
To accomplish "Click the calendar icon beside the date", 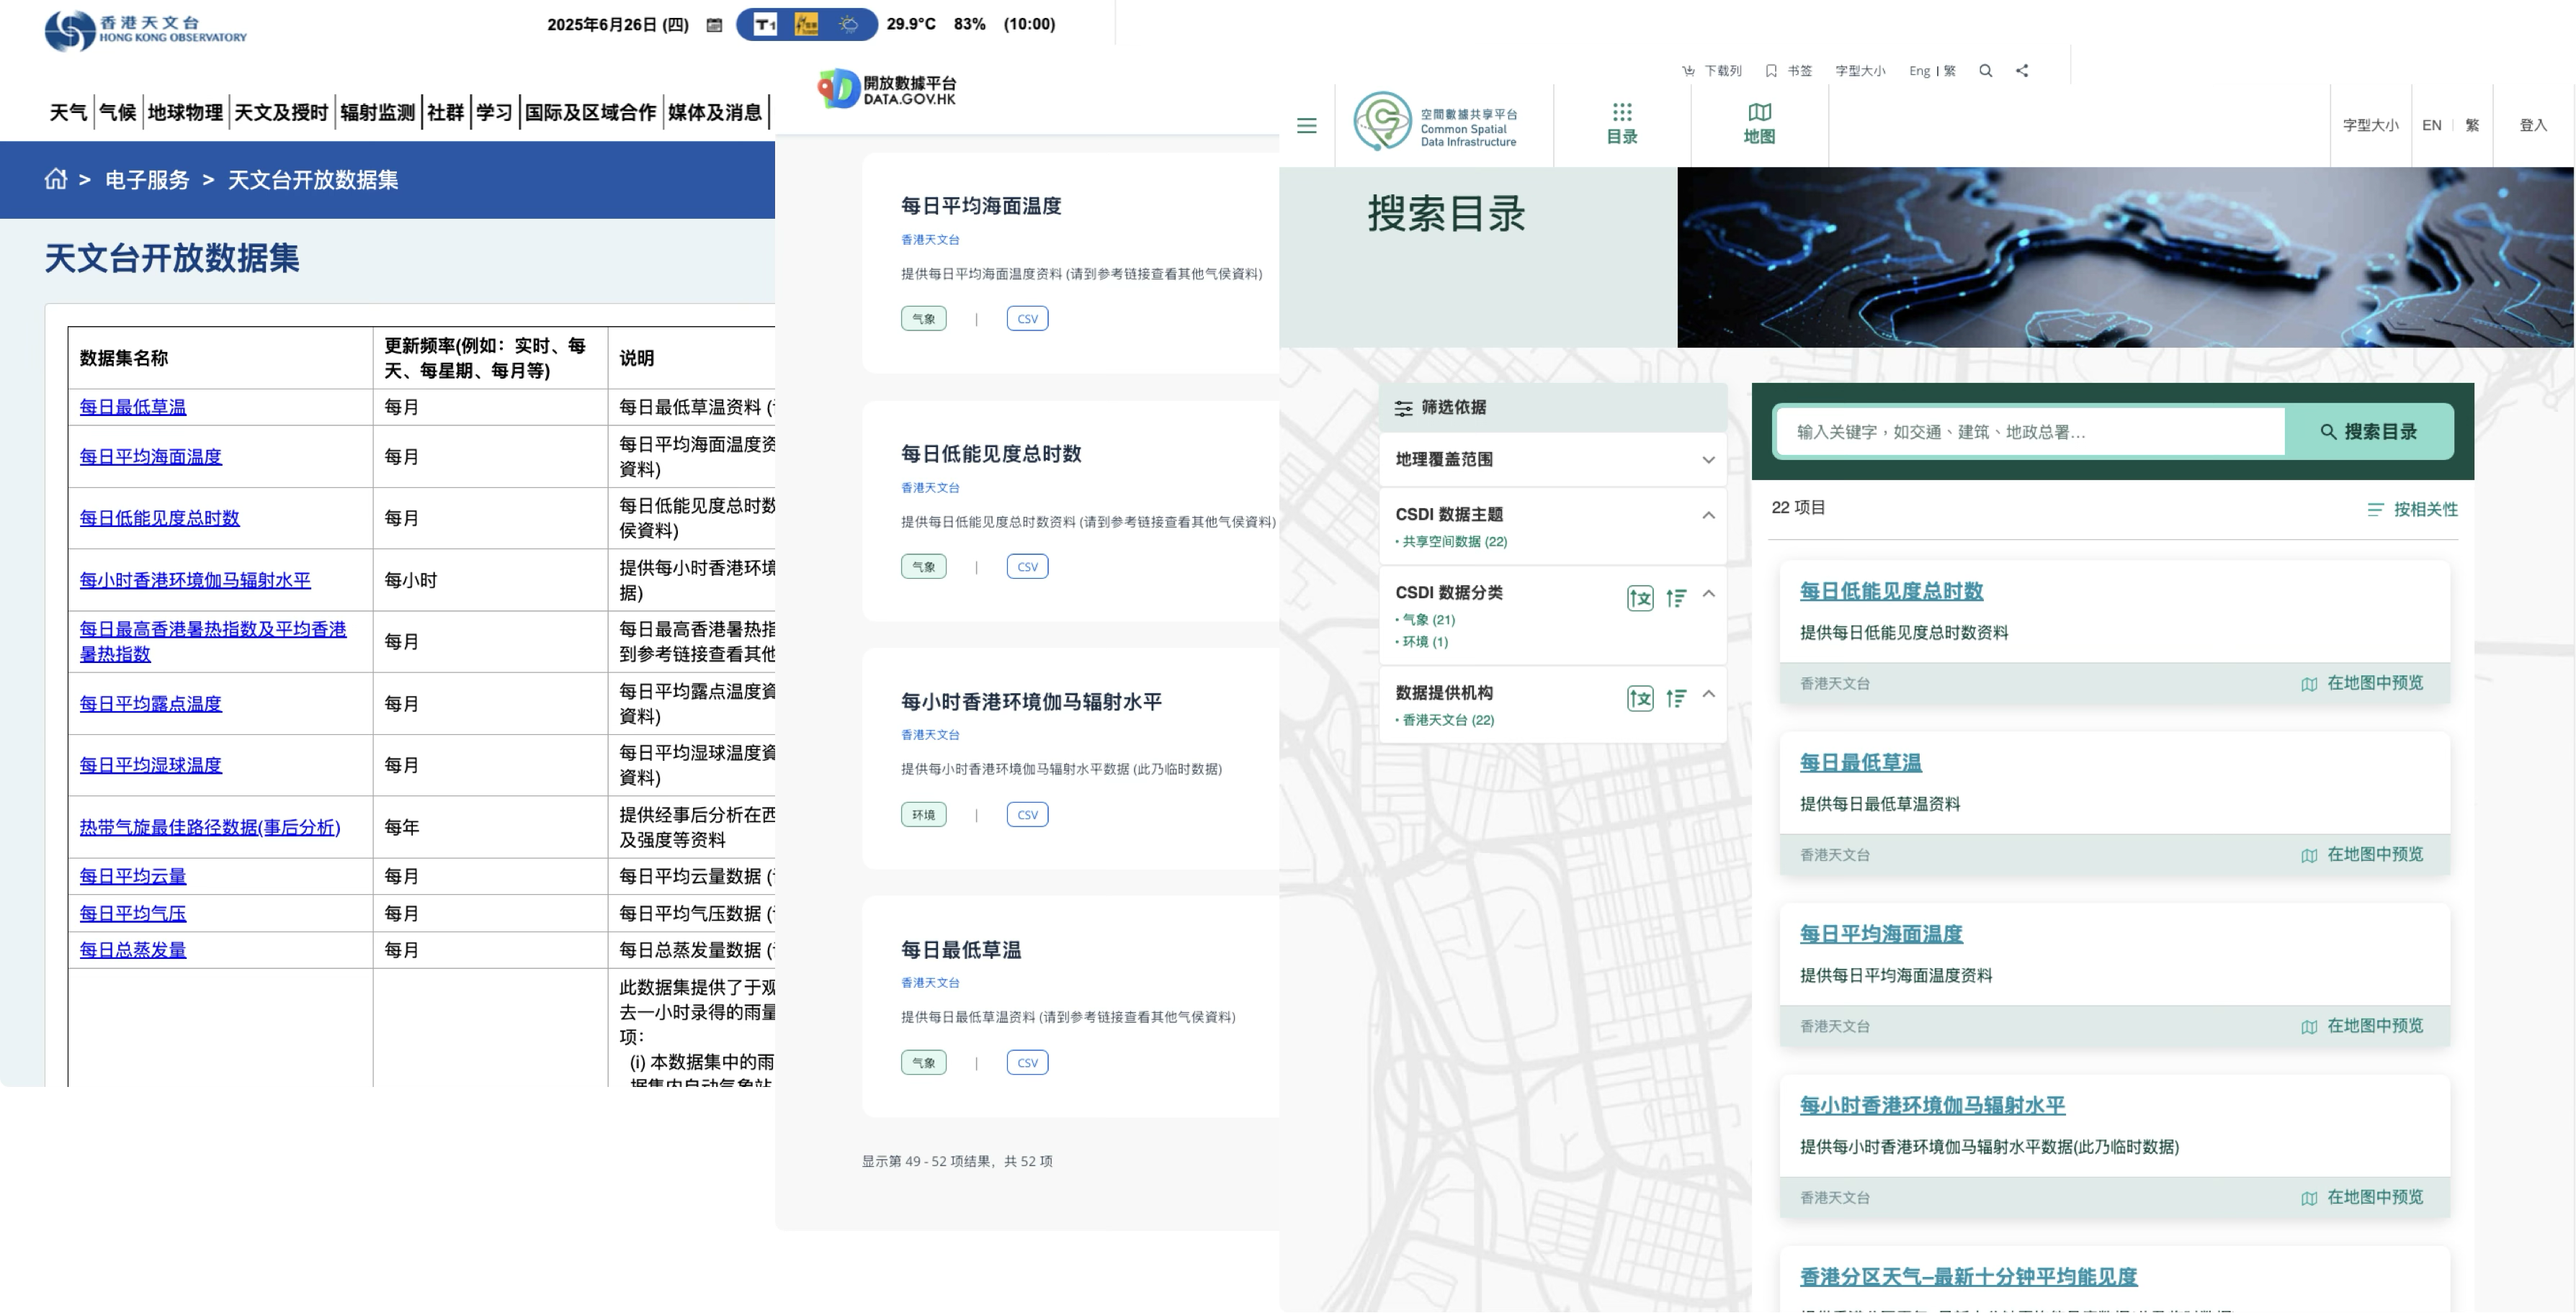I will coord(714,25).
